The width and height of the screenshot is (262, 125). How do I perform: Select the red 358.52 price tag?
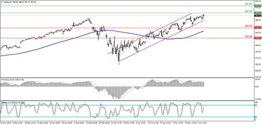(x=258, y=28)
